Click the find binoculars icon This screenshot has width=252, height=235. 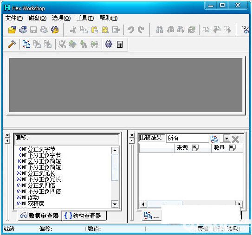(x=160, y=30)
